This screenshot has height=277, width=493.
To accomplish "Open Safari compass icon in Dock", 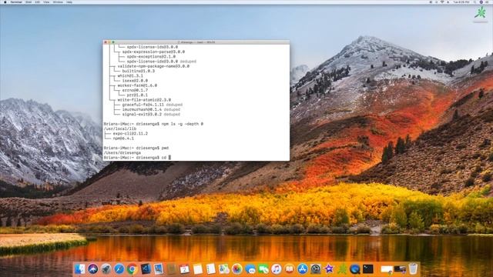I will click(119, 269).
